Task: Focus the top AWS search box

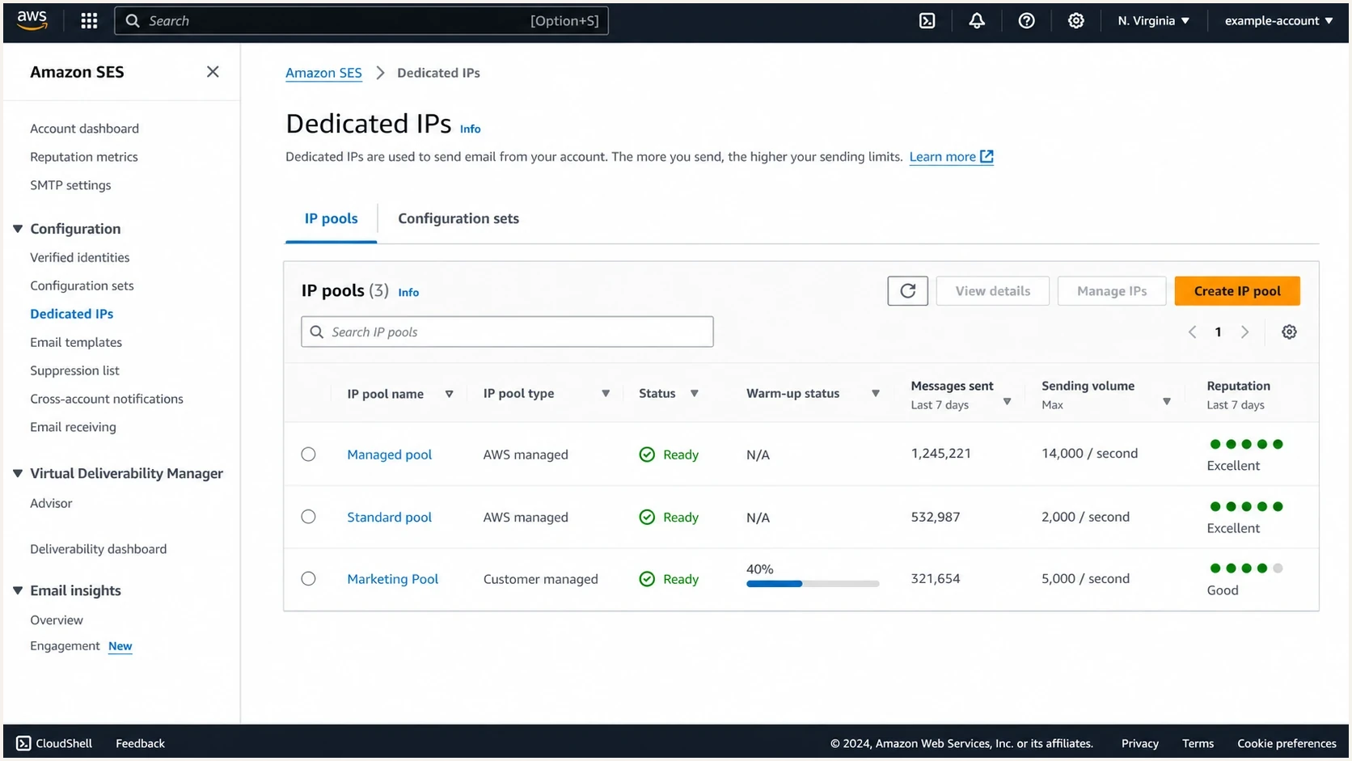Action: coord(361,21)
